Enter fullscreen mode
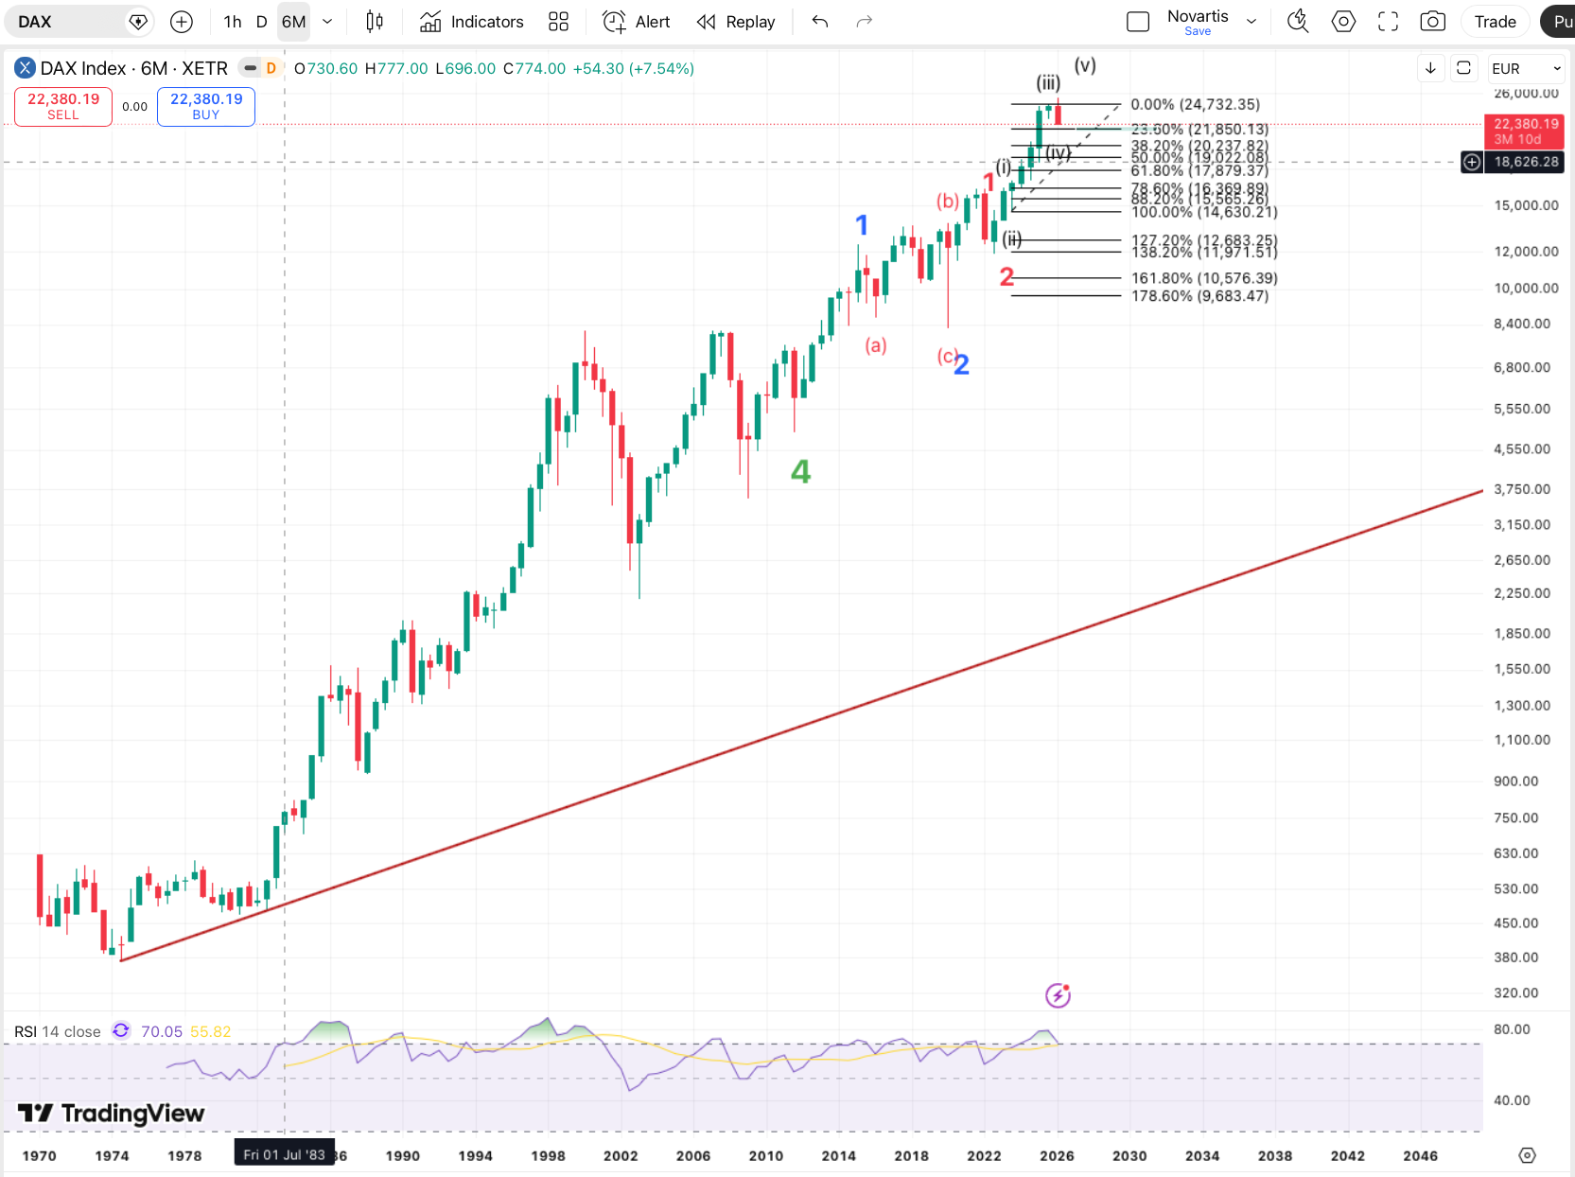 1388,22
